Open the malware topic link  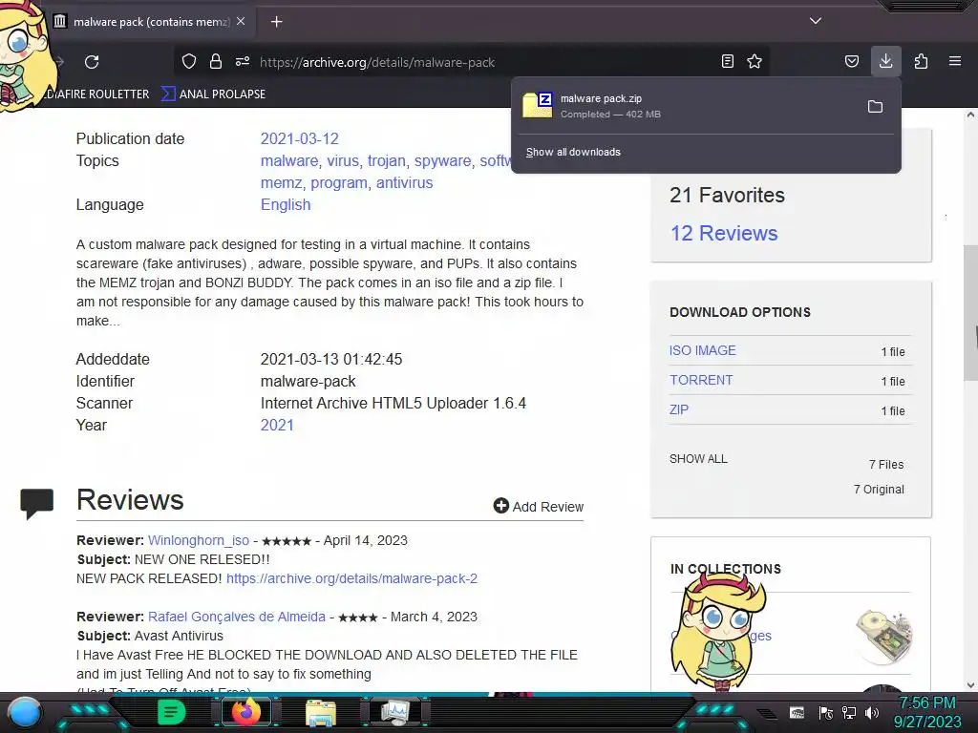point(288,160)
